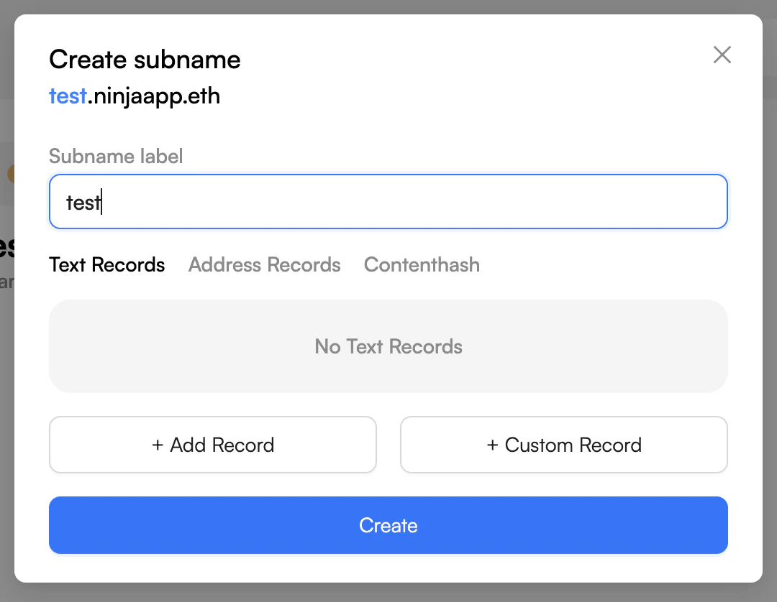The width and height of the screenshot is (777, 602).
Task: Click the + Add Record button
Action: [x=212, y=445]
